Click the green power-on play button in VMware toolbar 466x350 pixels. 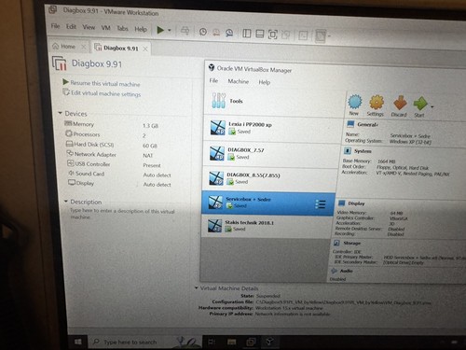[160, 30]
